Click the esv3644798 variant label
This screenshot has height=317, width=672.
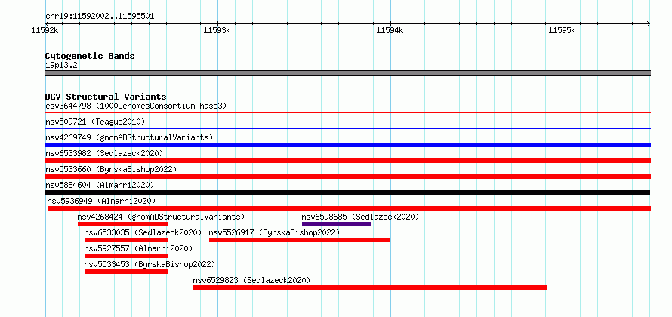coord(136,106)
